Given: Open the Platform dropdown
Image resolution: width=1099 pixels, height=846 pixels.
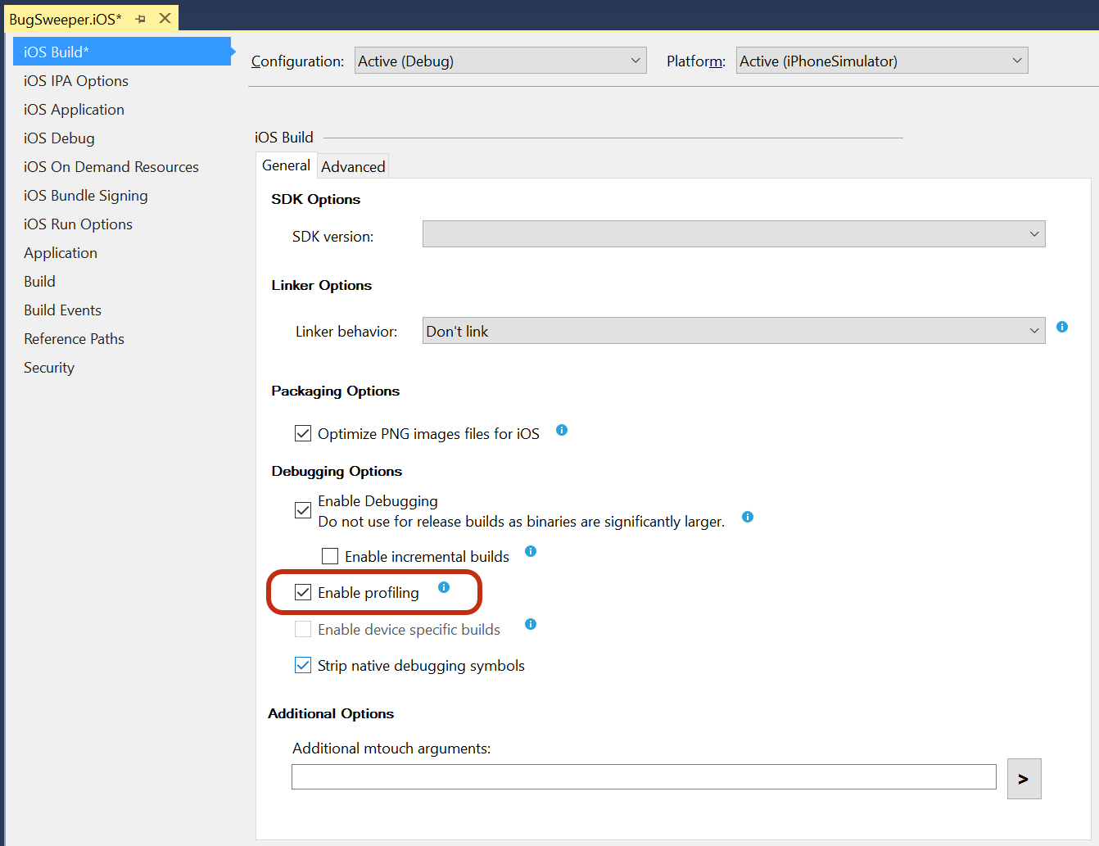Looking at the screenshot, I should point(881,60).
